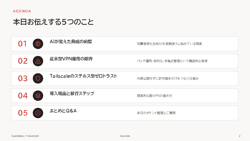Click the Tailscaleのステルス型ゼロトラスト heading

click(83, 76)
